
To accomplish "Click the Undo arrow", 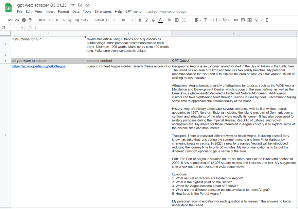I will [x=10, y=20].
